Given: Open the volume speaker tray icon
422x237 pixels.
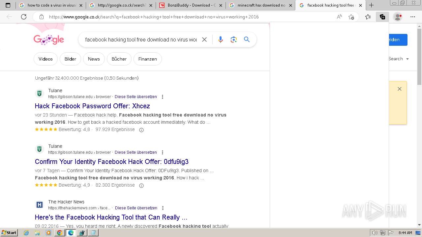Looking at the screenshot, I should click(375, 233).
